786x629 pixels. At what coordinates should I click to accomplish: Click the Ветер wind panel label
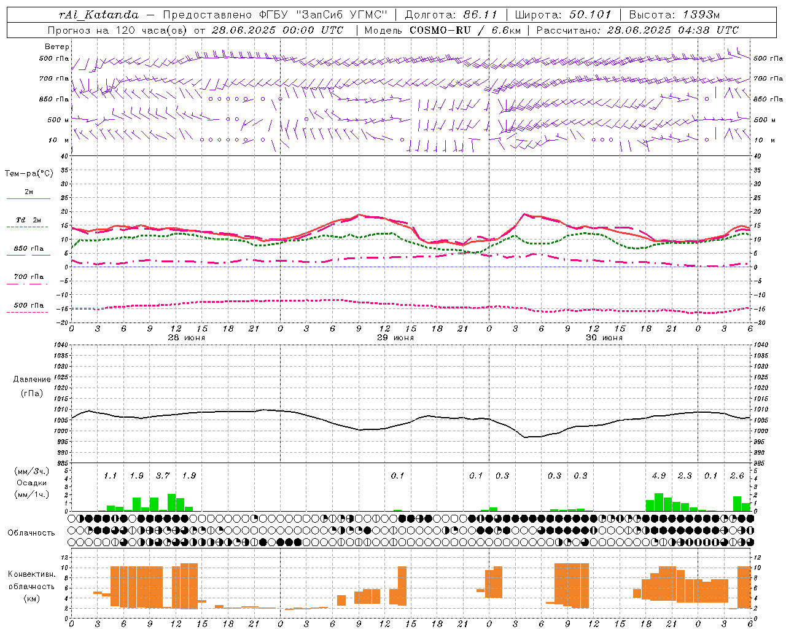pyautogui.click(x=57, y=47)
